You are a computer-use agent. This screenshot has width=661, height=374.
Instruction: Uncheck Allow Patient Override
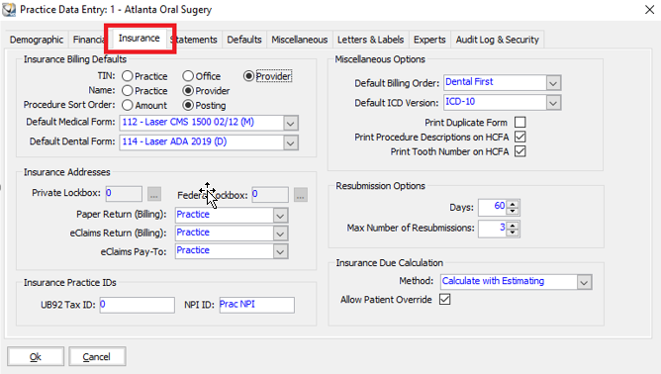tap(444, 300)
